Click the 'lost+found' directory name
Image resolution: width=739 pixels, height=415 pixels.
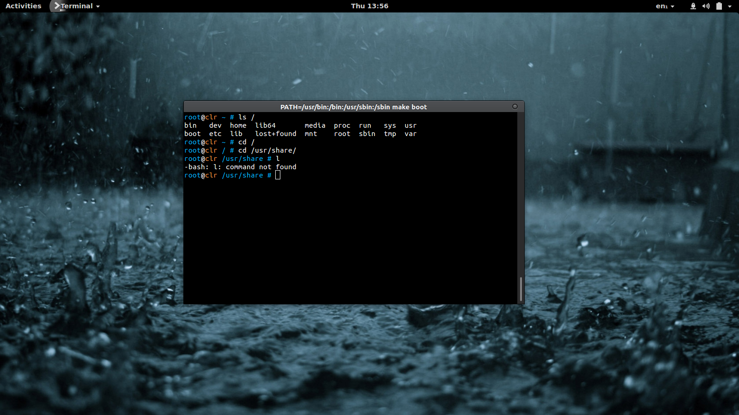pyautogui.click(x=276, y=134)
